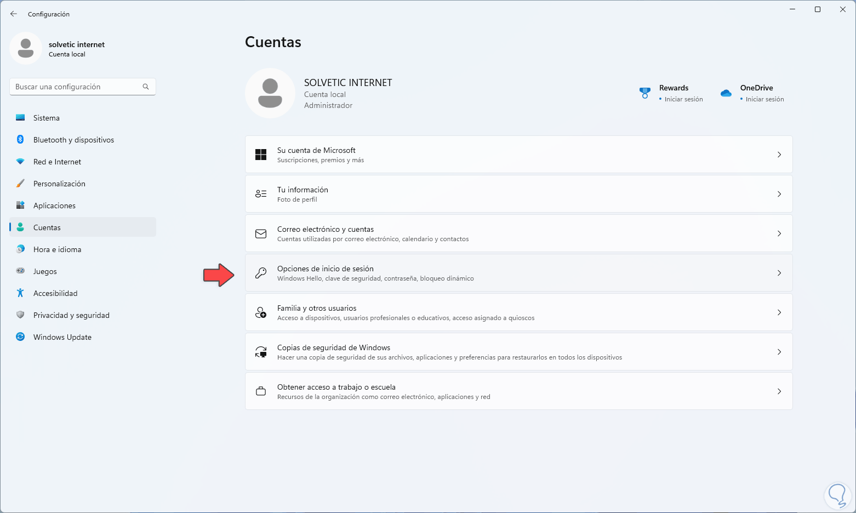The width and height of the screenshot is (856, 513).
Task: Click the Accesibilidad figure icon
Action: tap(20, 293)
